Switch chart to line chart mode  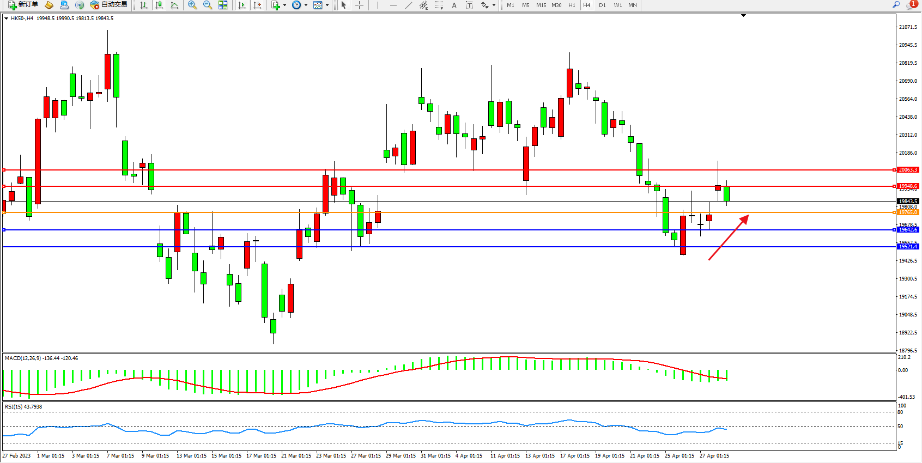tap(174, 5)
